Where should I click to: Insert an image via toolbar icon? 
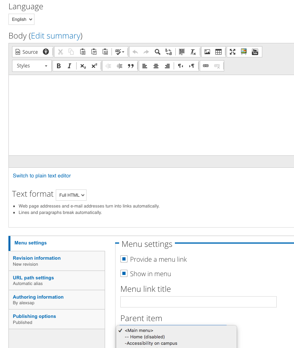207,52
